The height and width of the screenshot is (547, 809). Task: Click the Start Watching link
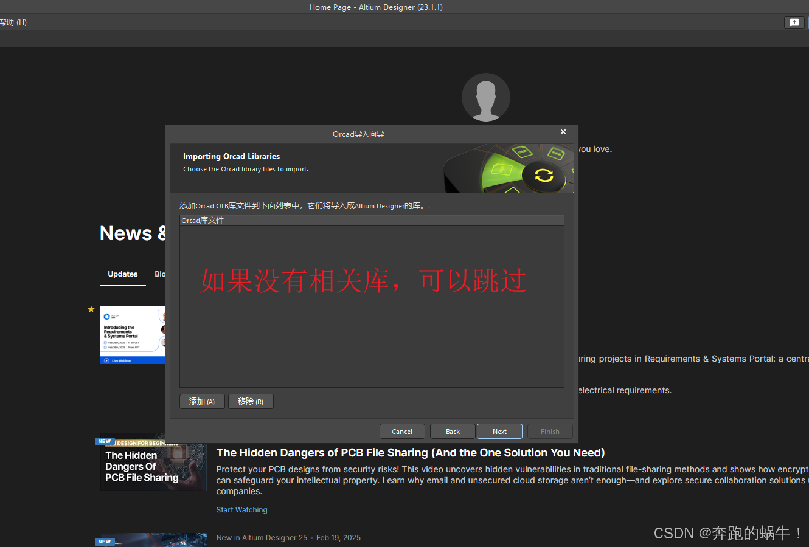[x=241, y=510]
